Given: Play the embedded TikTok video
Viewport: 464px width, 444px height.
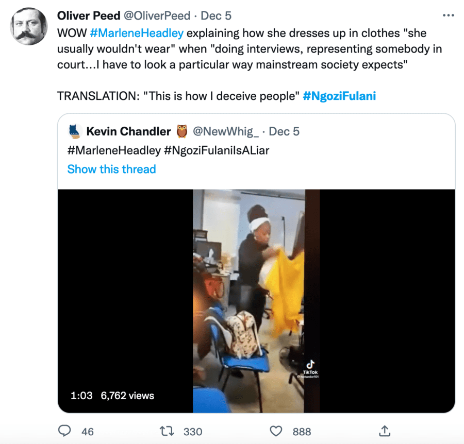Looking at the screenshot, I should (256, 301).
